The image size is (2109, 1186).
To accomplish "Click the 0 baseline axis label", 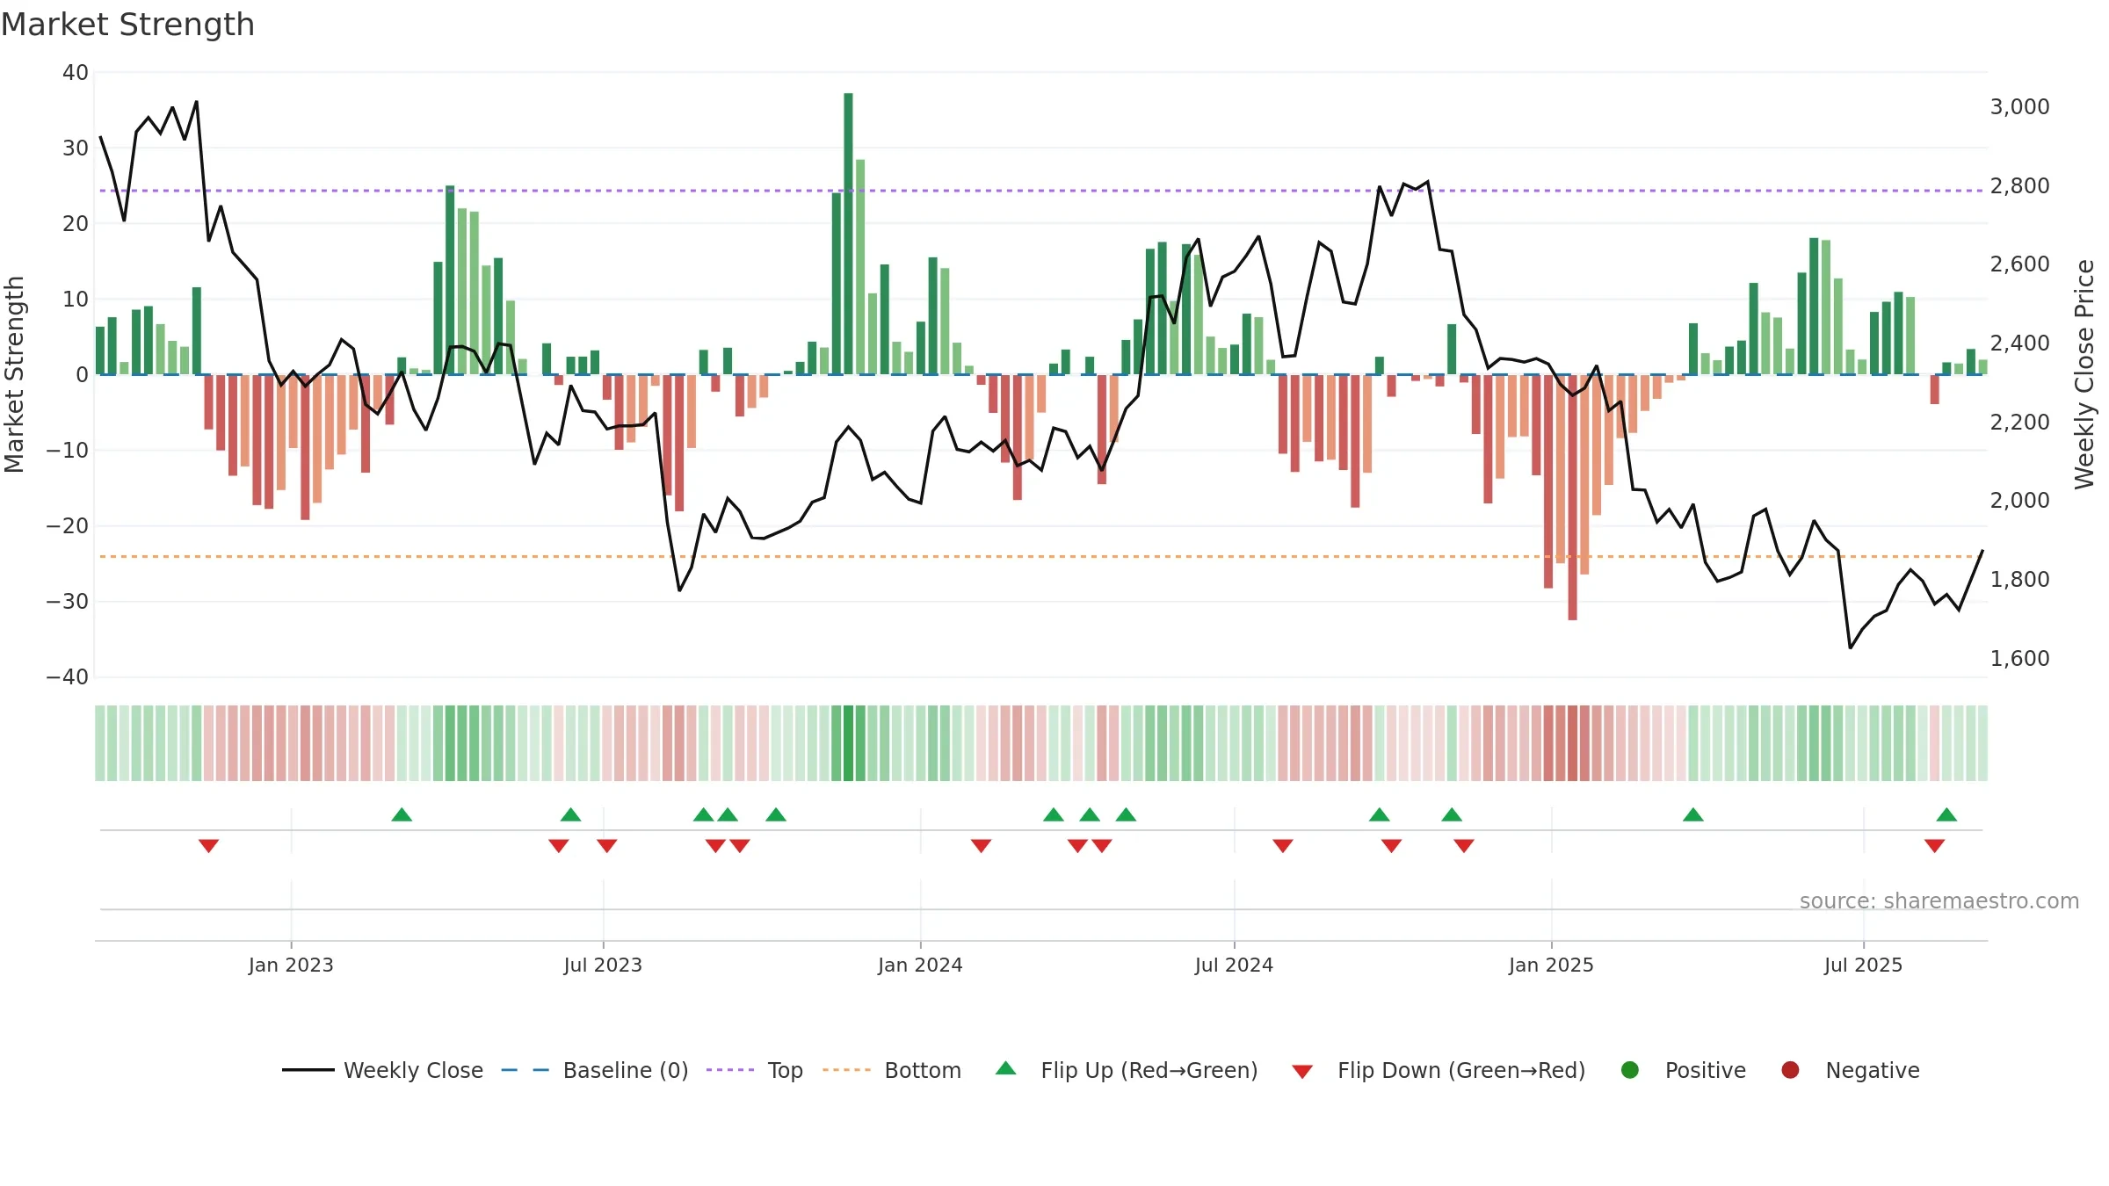I will (x=82, y=375).
